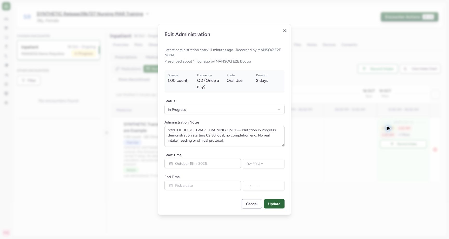Click inside the Administration Notes text area

point(224,136)
